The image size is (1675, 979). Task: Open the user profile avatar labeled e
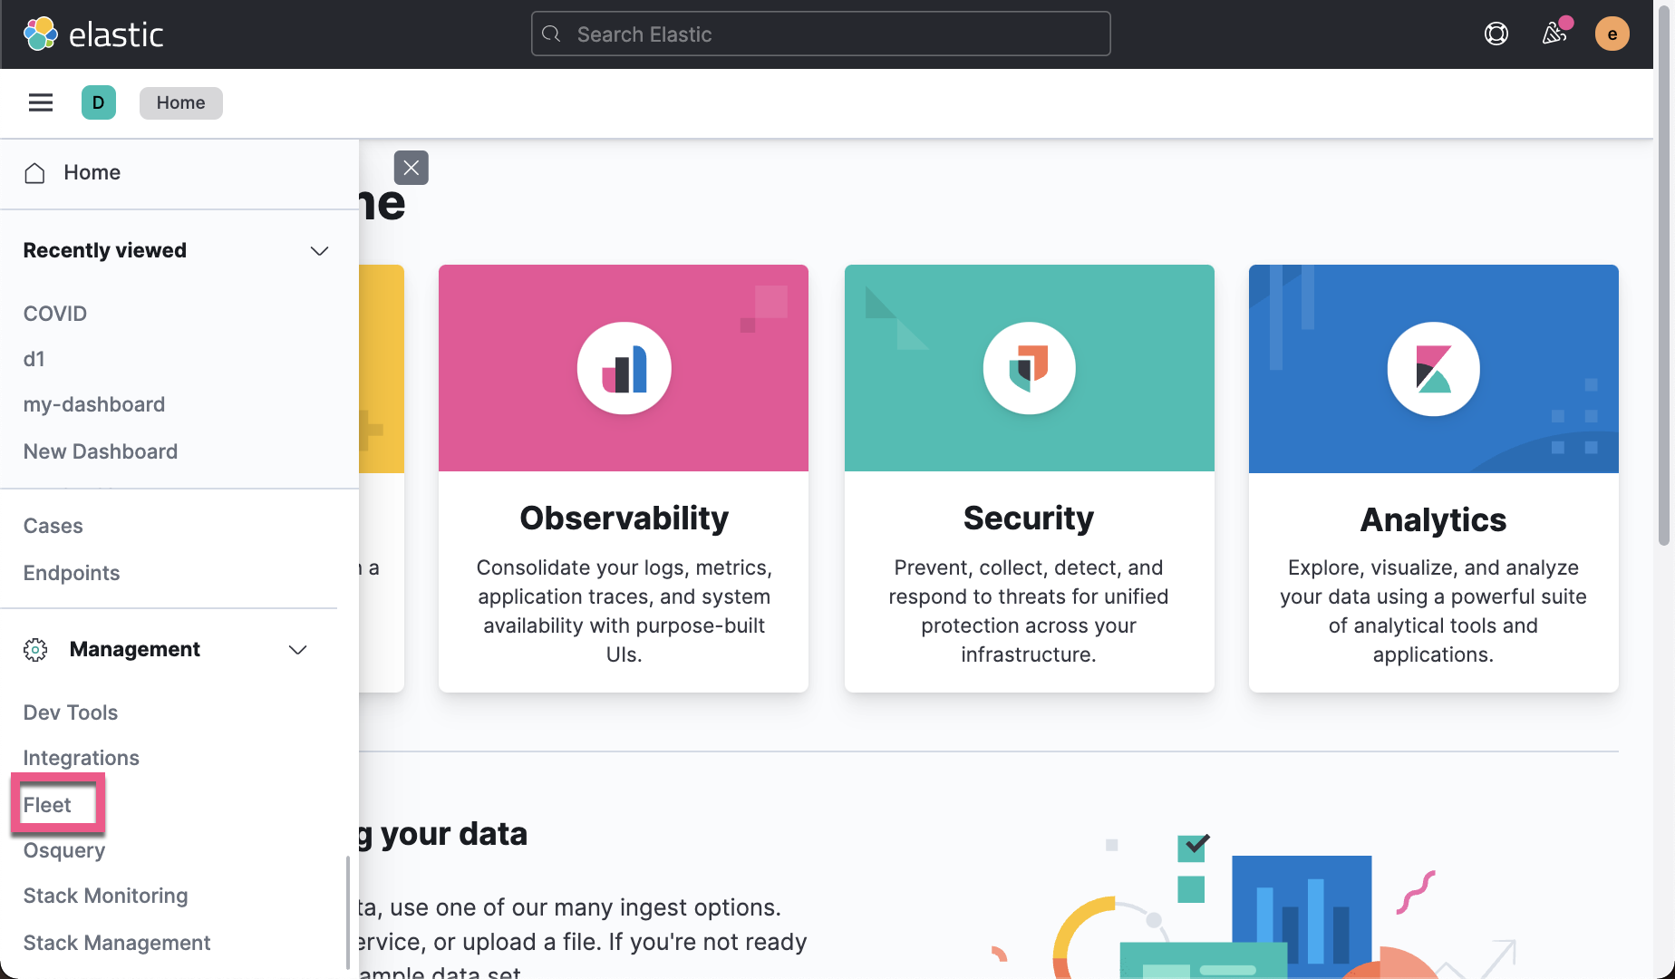tap(1612, 34)
